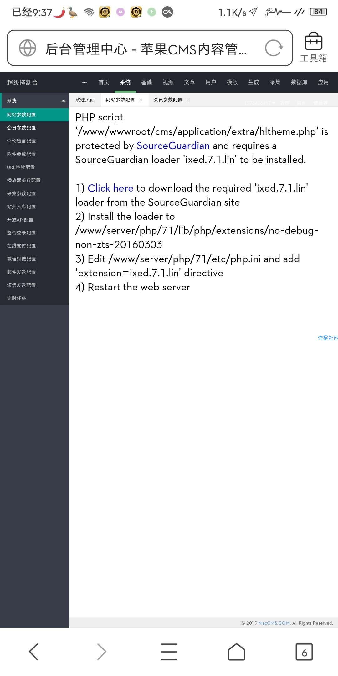Collapse the 系统 sidebar section
338x676 pixels.
34,100
